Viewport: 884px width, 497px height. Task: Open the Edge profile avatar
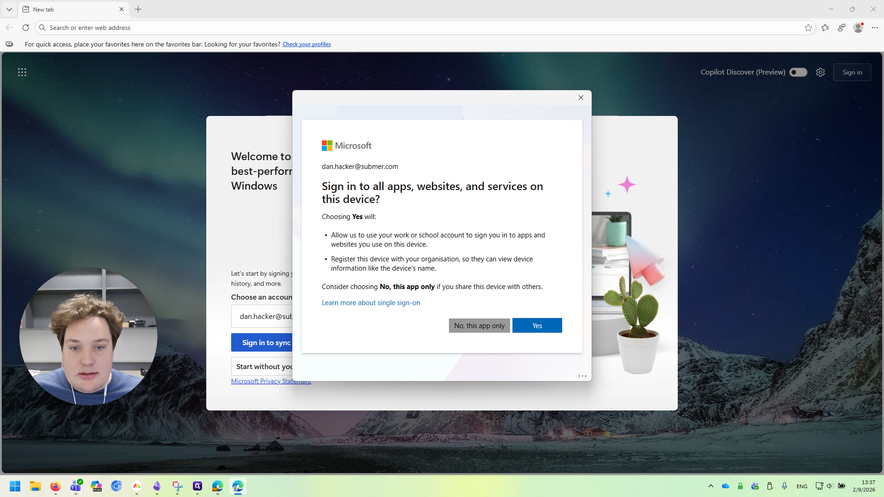pyautogui.click(x=858, y=28)
